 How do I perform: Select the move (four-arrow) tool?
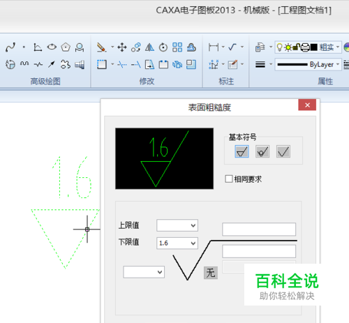[x=122, y=47]
